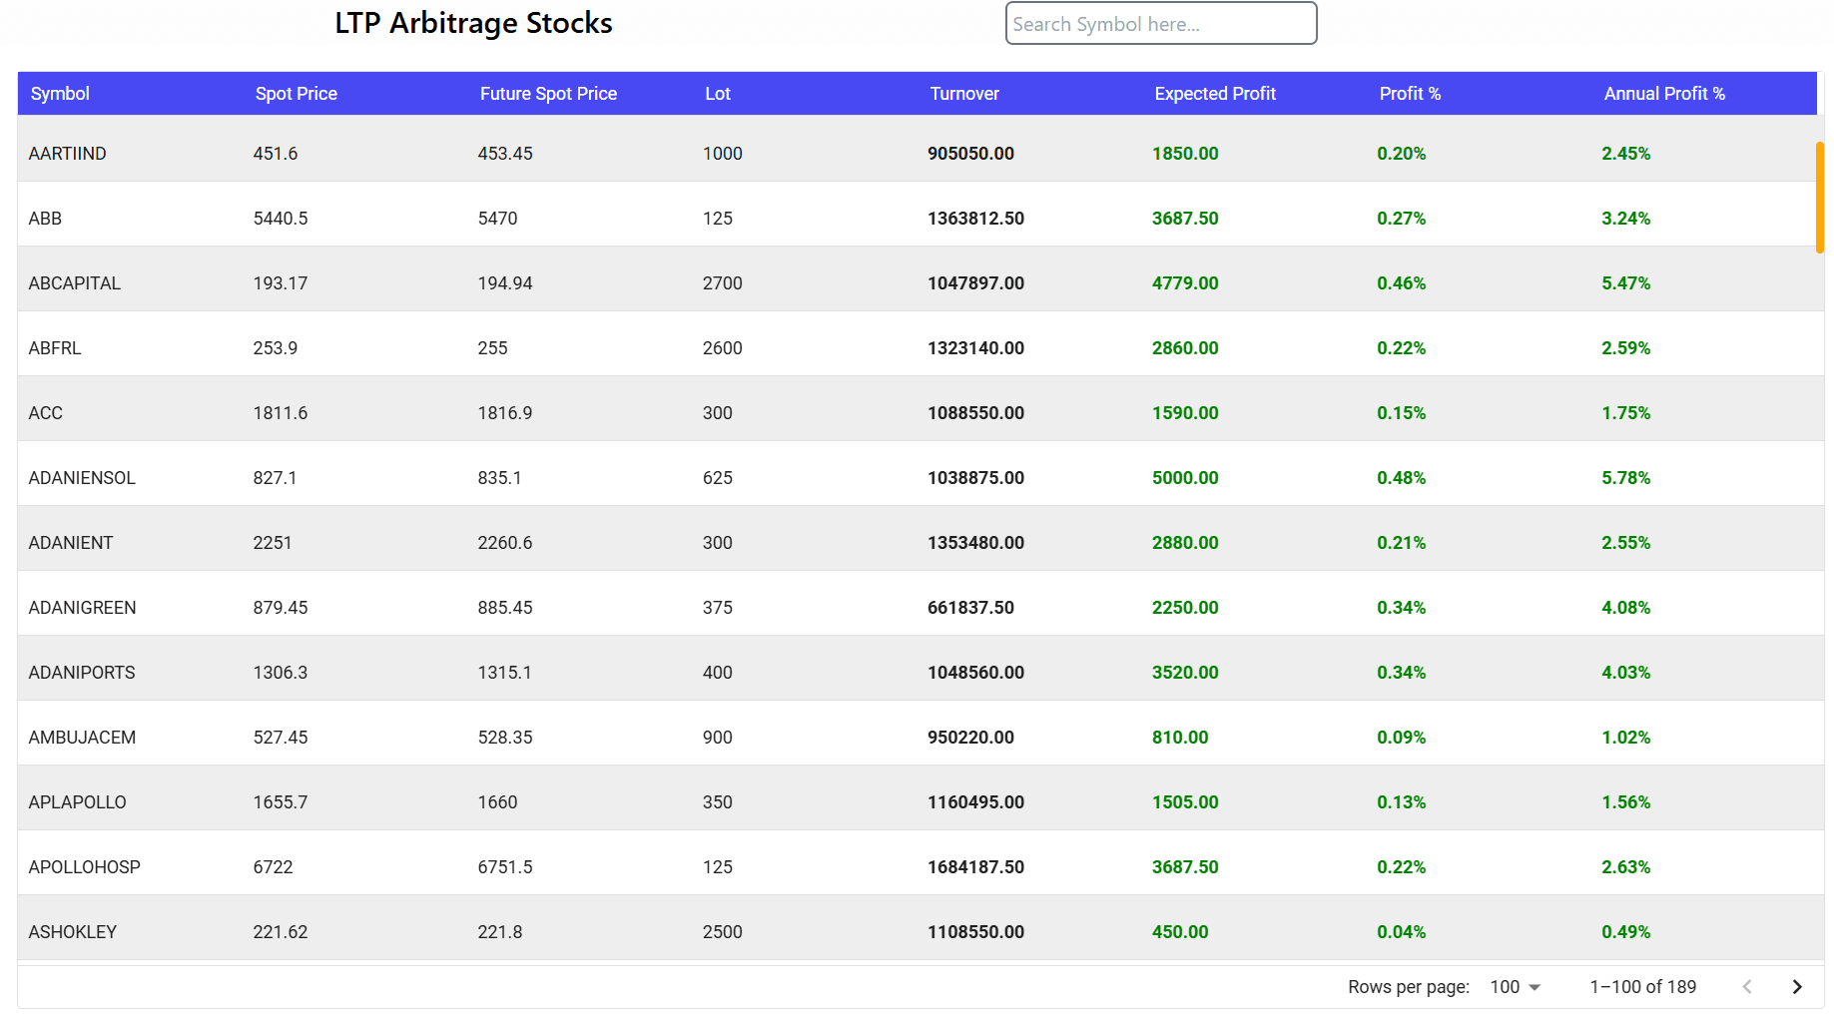The image size is (1834, 1019).
Task: Click the previous page arrow
Action: click(x=1747, y=986)
